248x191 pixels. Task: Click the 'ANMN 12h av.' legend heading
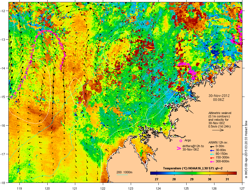[x=218, y=143]
